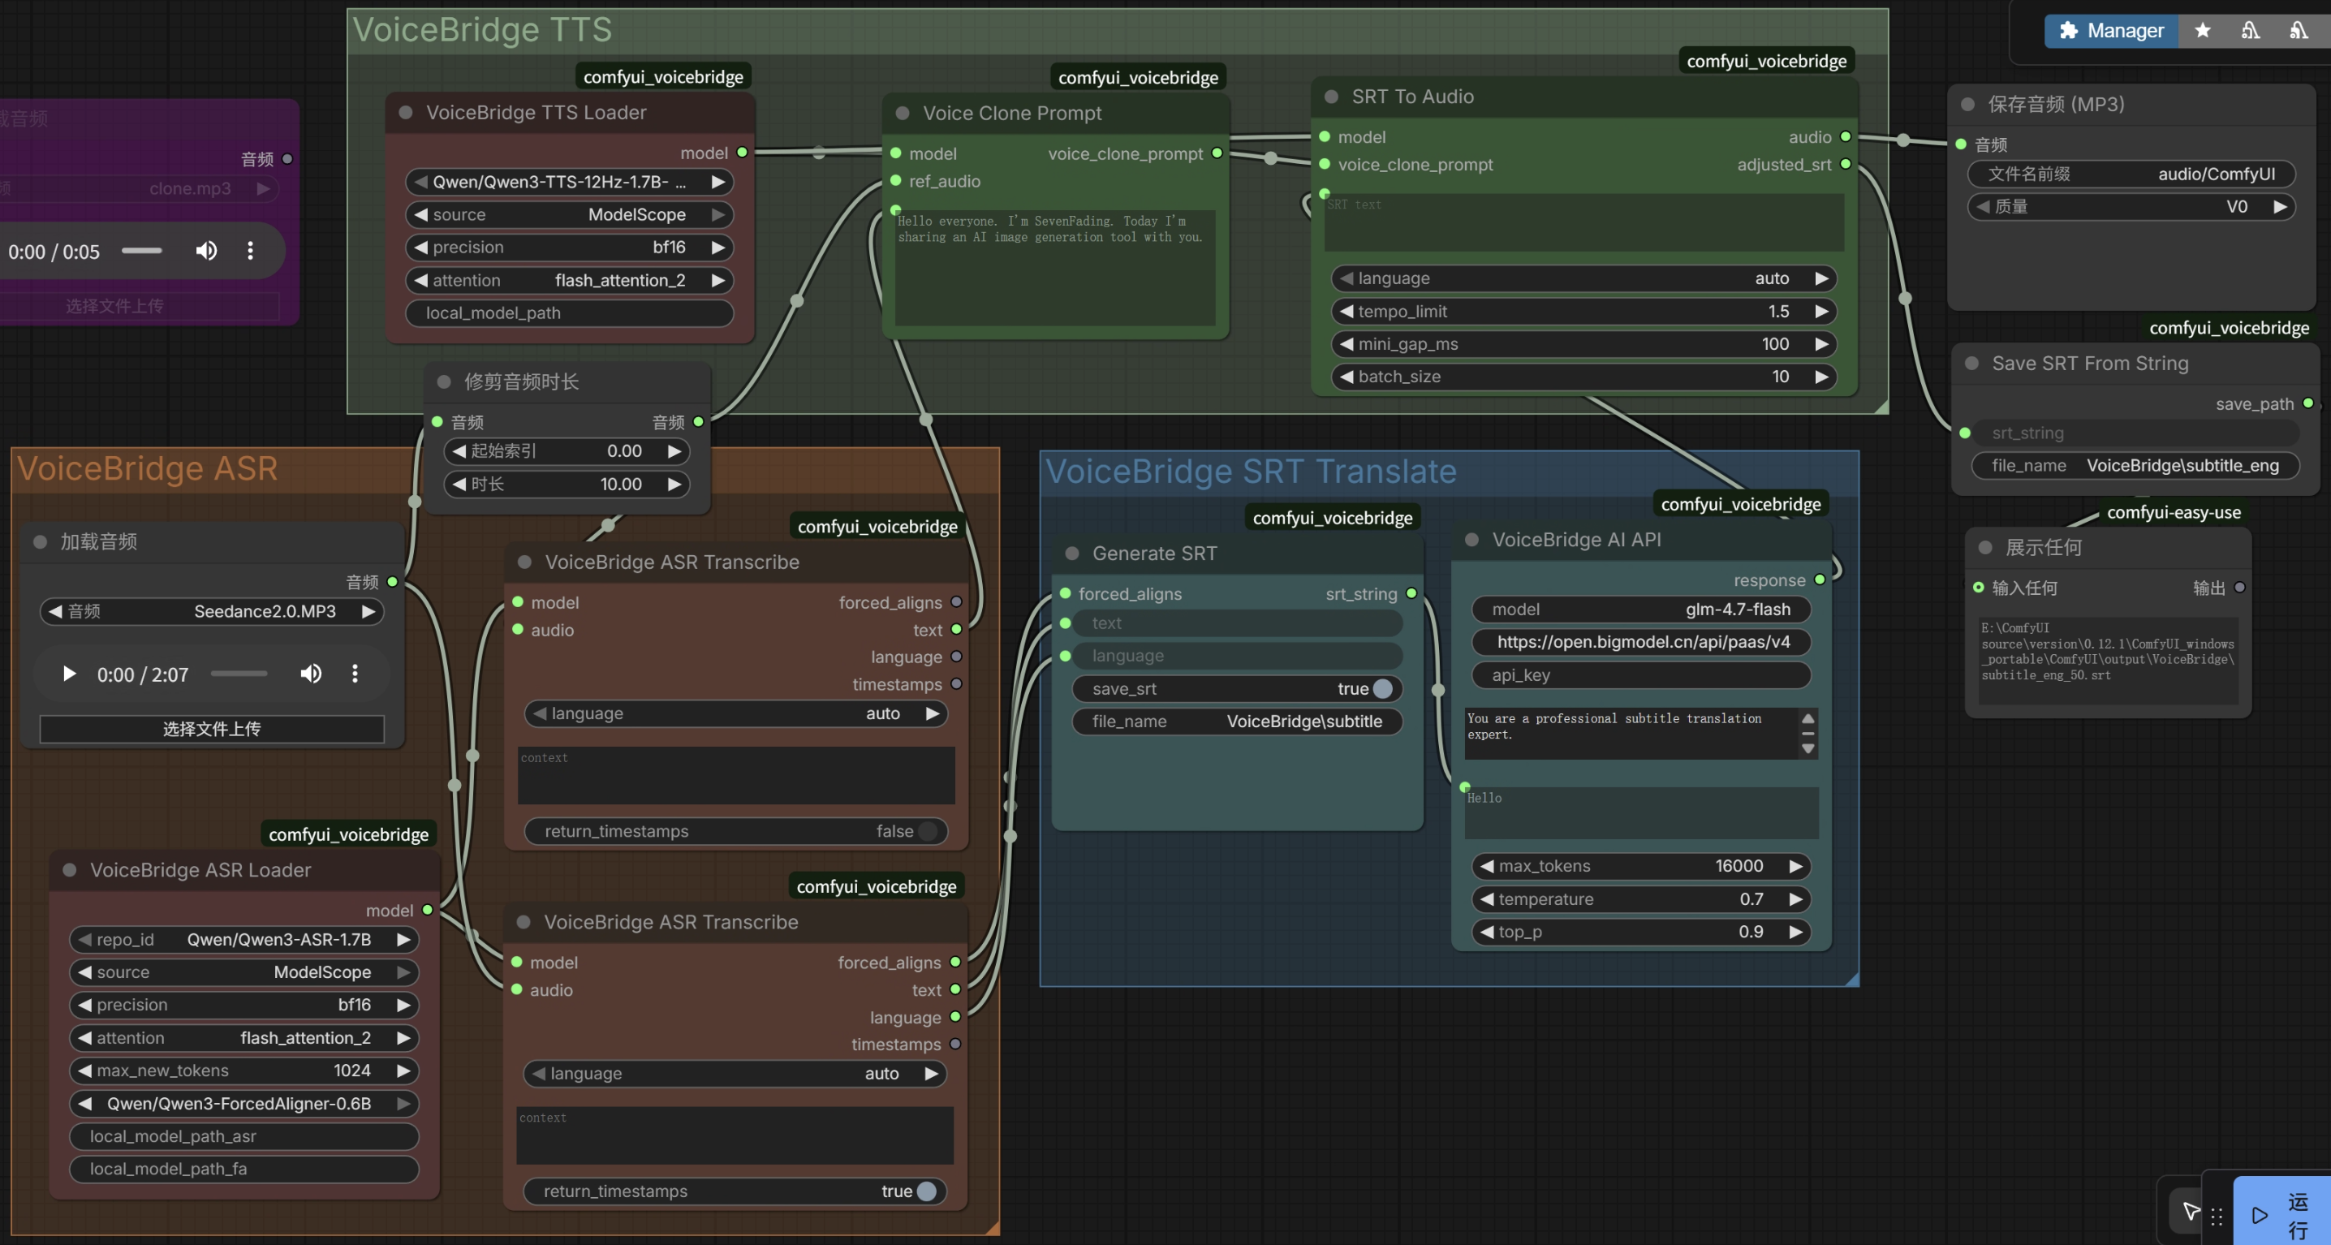Click the local_model_path field in TTS Loader

569,313
